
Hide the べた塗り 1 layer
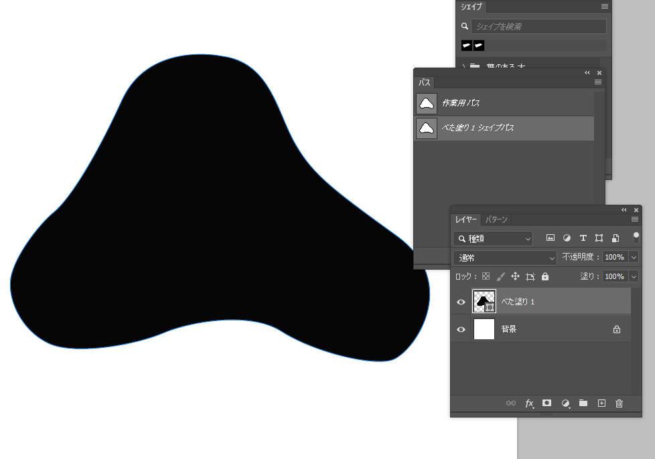[461, 302]
